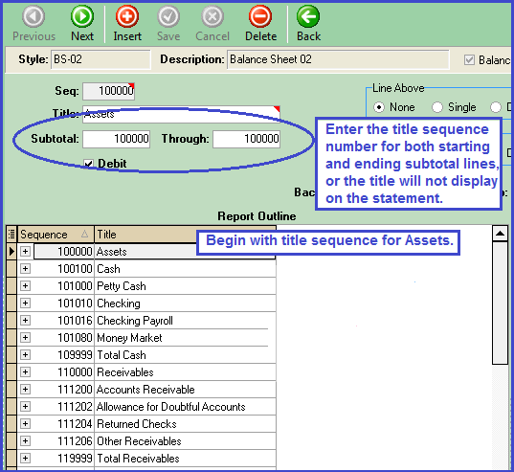This screenshot has width=514, height=472.
Task: Expand the 111202 Allowance for Doubtful Accounts row
Action: pyautogui.click(x=25, y=407)
